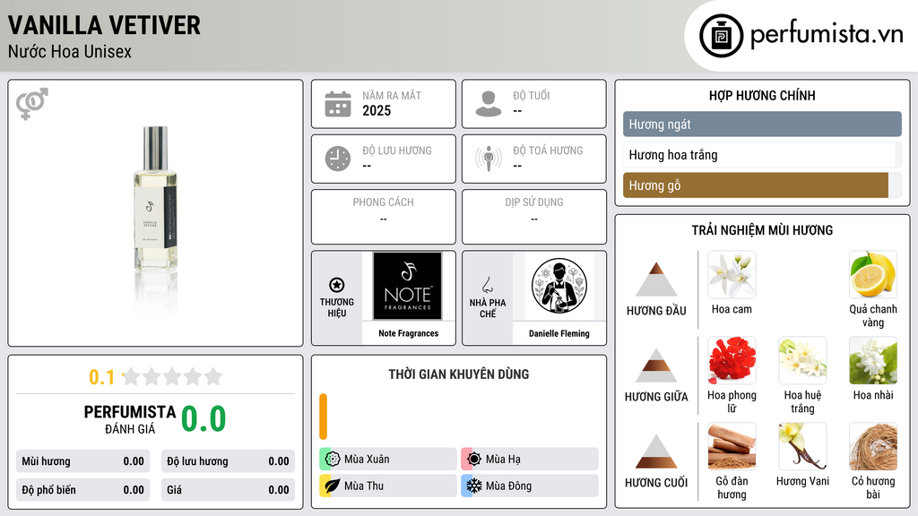Select the Mùa Đông season button
The width and height of the screenshot is (918, 516).
(530, 486)
